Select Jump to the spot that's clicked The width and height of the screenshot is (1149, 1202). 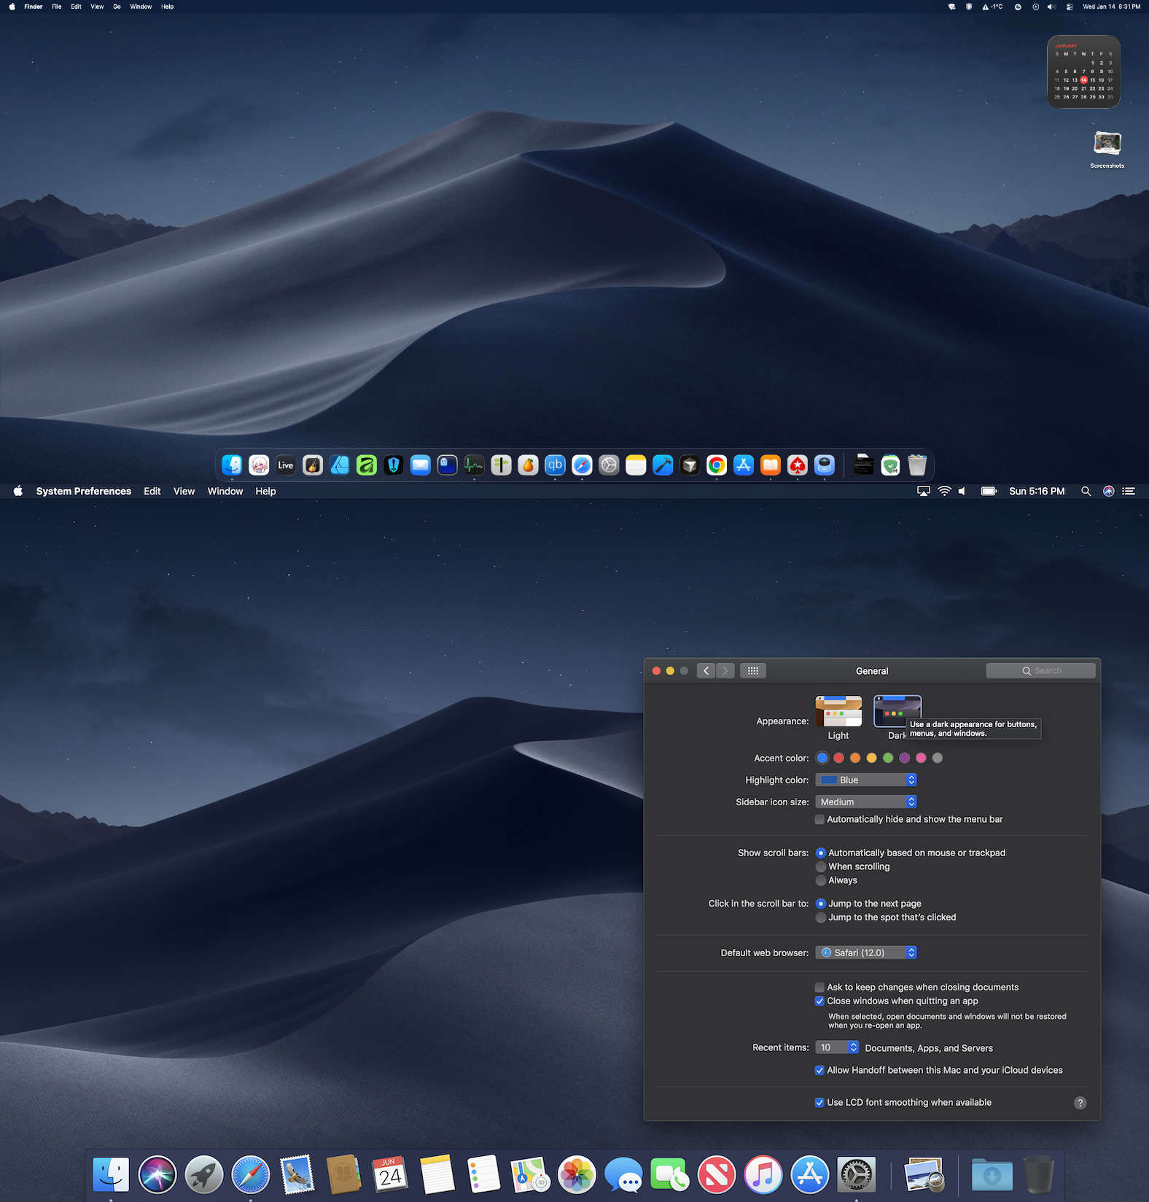point(821,918)
